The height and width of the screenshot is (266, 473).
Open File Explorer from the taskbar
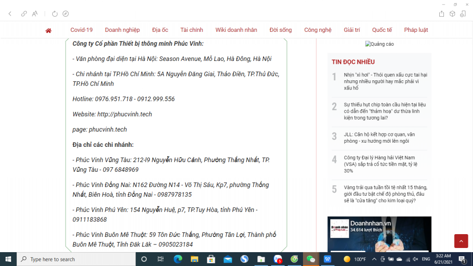[194, 259]
